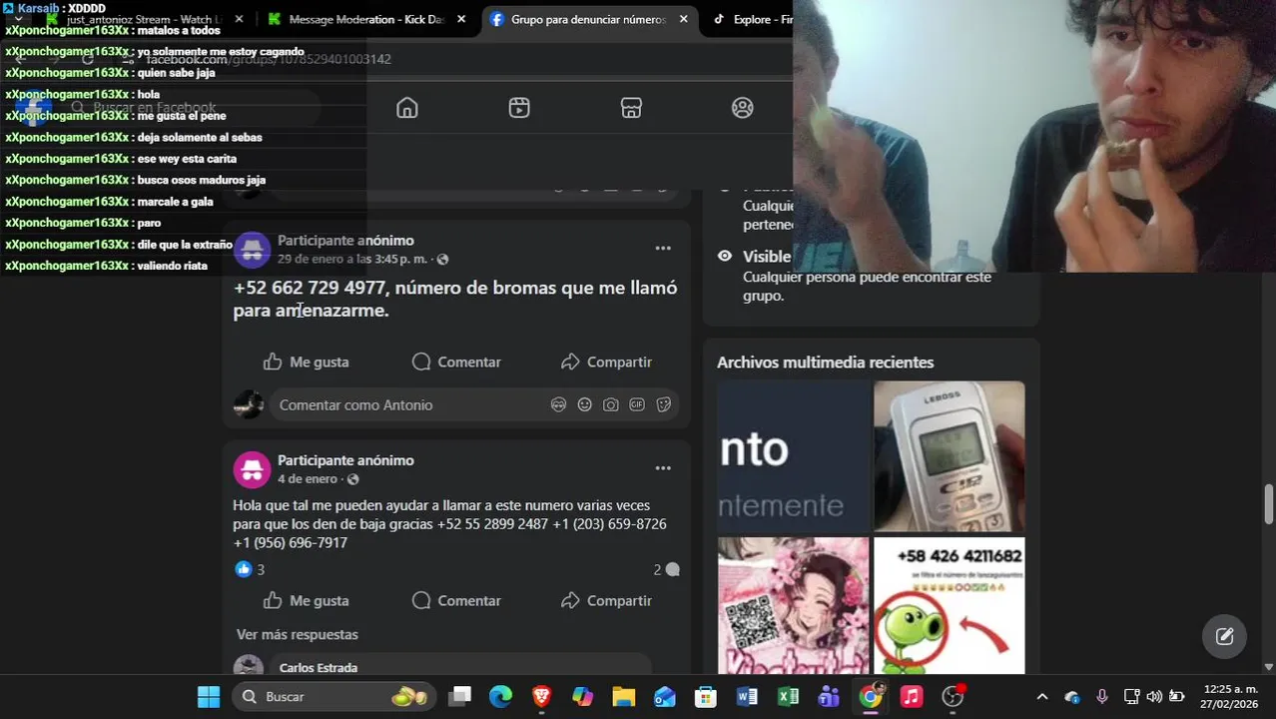Click Comentar on the 29 de enero post

pos(456,361)
